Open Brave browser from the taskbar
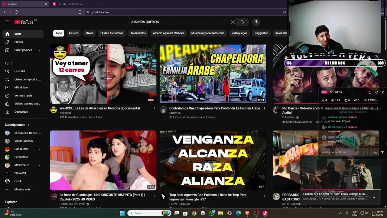Viewport: 387px width, 218px height. [x=247, y=213]
